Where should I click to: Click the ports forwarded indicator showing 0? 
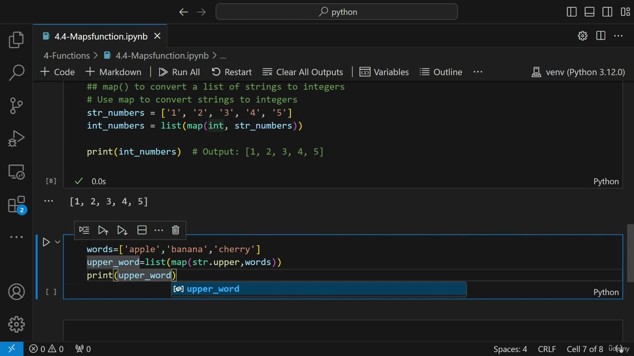(83, 349)
